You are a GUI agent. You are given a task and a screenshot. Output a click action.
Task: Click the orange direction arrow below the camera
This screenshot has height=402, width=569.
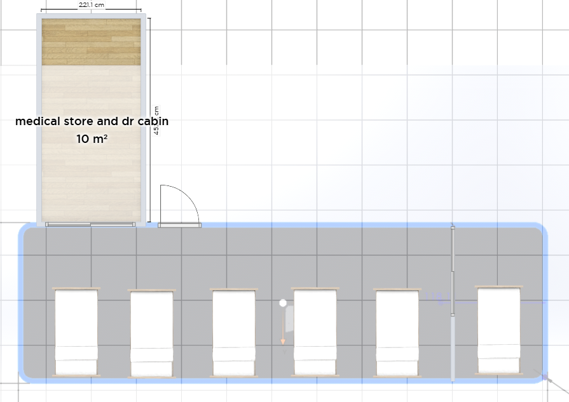283,340
